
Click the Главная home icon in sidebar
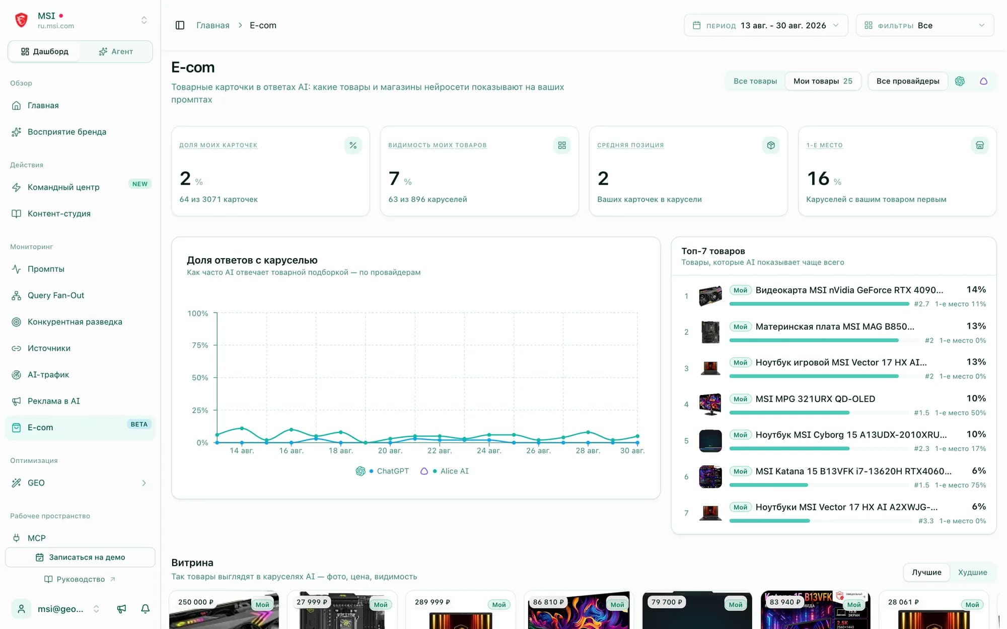pyautogui.click(x=17, y=106)
